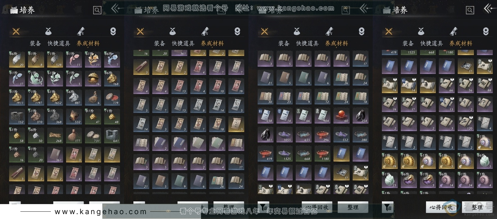The width and height of the screenshot is (497, 219).
Task: Select the 86阶 gold ore with count 168
Action: coord(112,78)
